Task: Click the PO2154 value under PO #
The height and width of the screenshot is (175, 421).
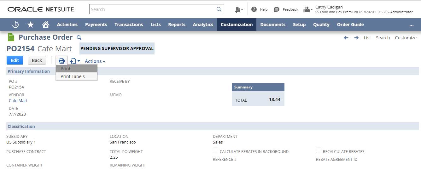Action: (x=16, y=87)
